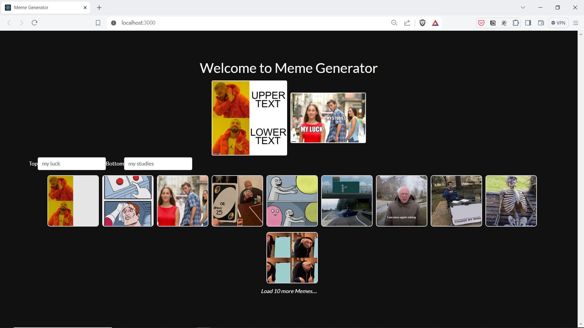Click the page scrollbar down arrow
Screen dimensions: 584x328
(x=581, y=324)
